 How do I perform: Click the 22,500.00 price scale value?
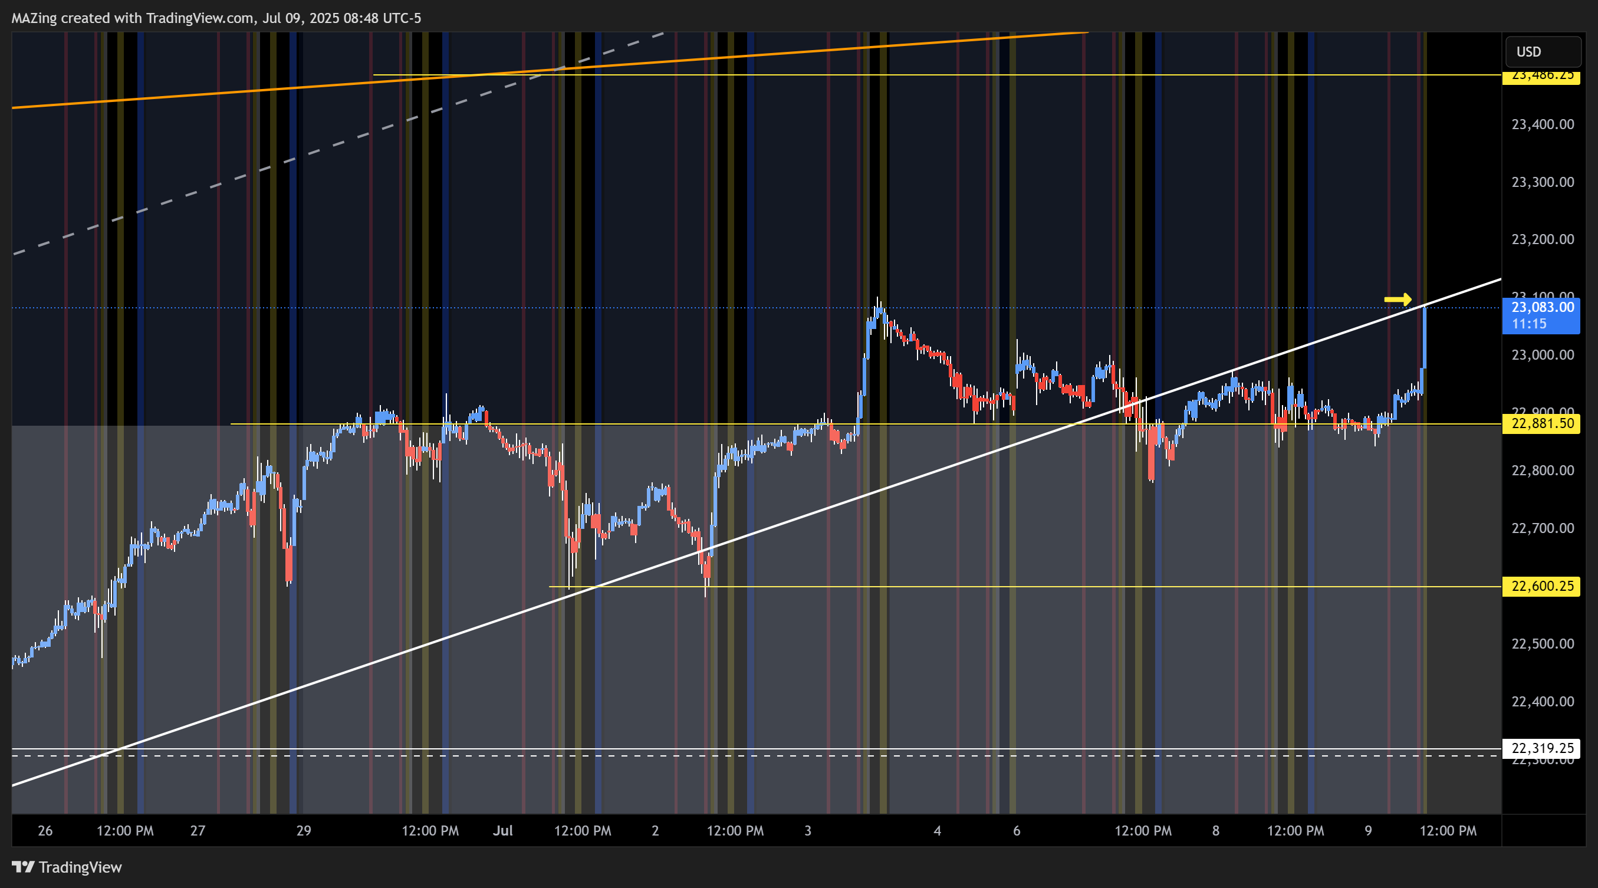[1543, 644]
